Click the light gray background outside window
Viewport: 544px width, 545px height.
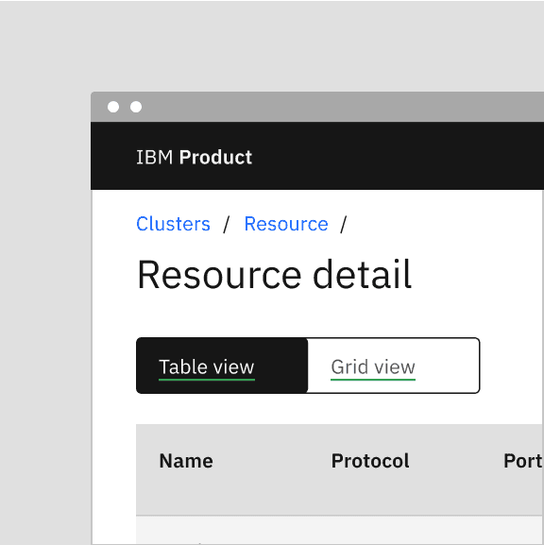pos(45,278)
